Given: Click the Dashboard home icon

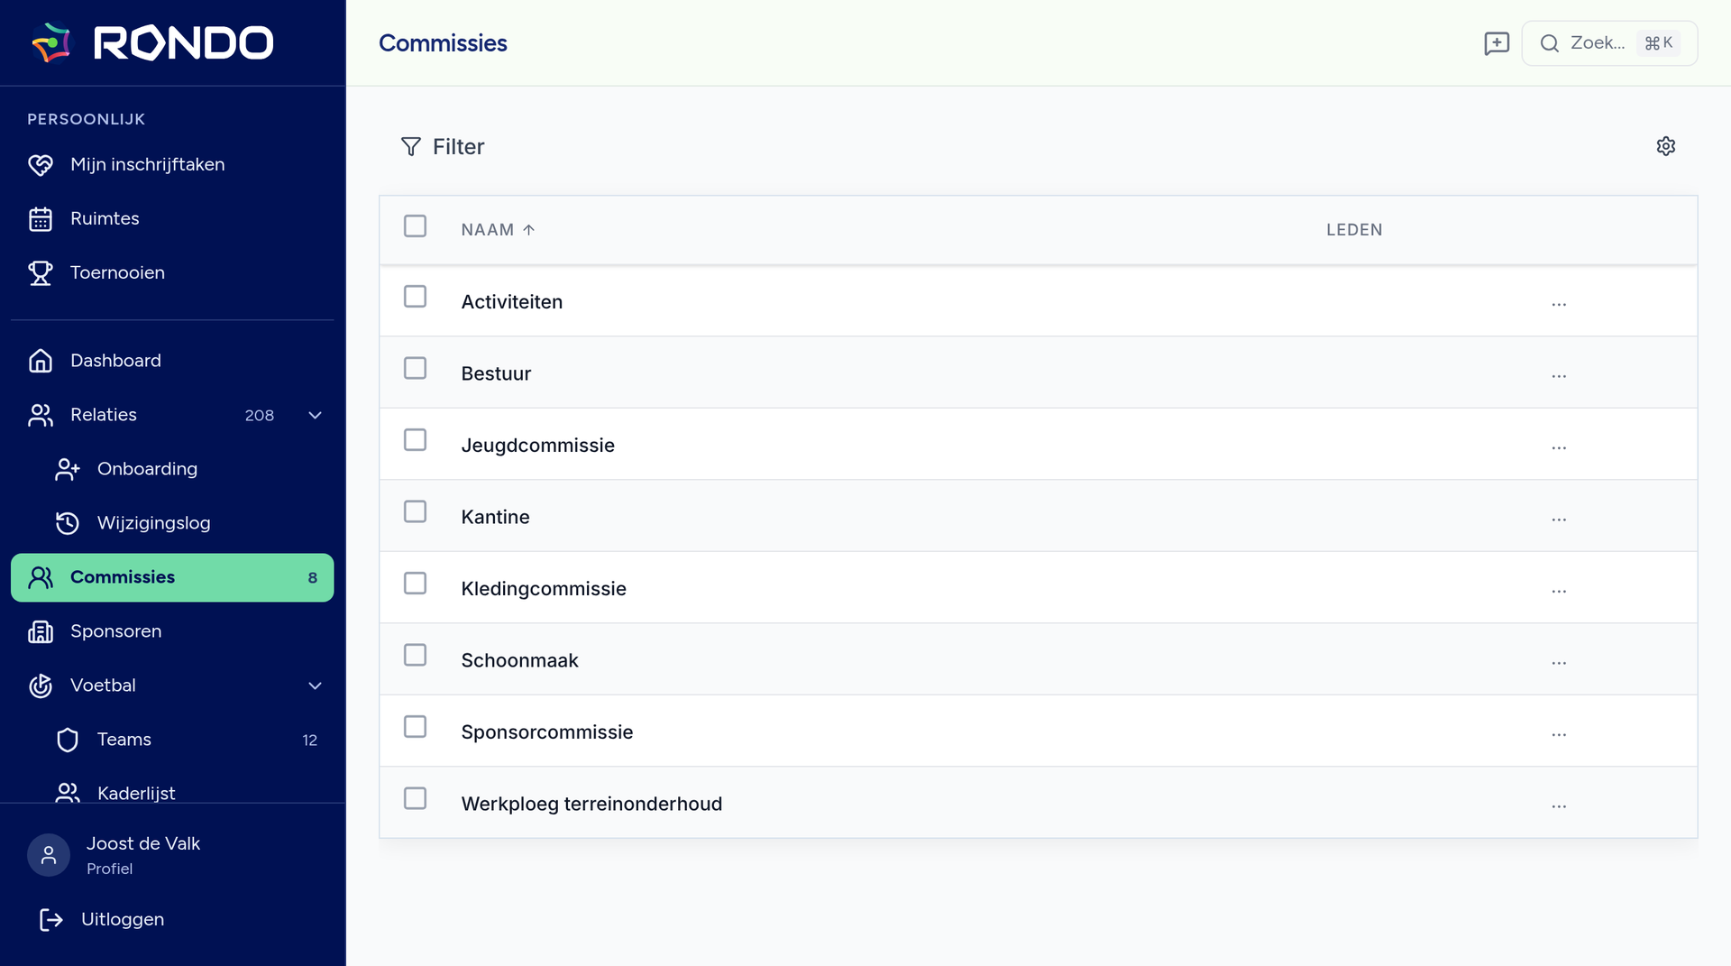Looking at the screenshot, I should 41,361.
